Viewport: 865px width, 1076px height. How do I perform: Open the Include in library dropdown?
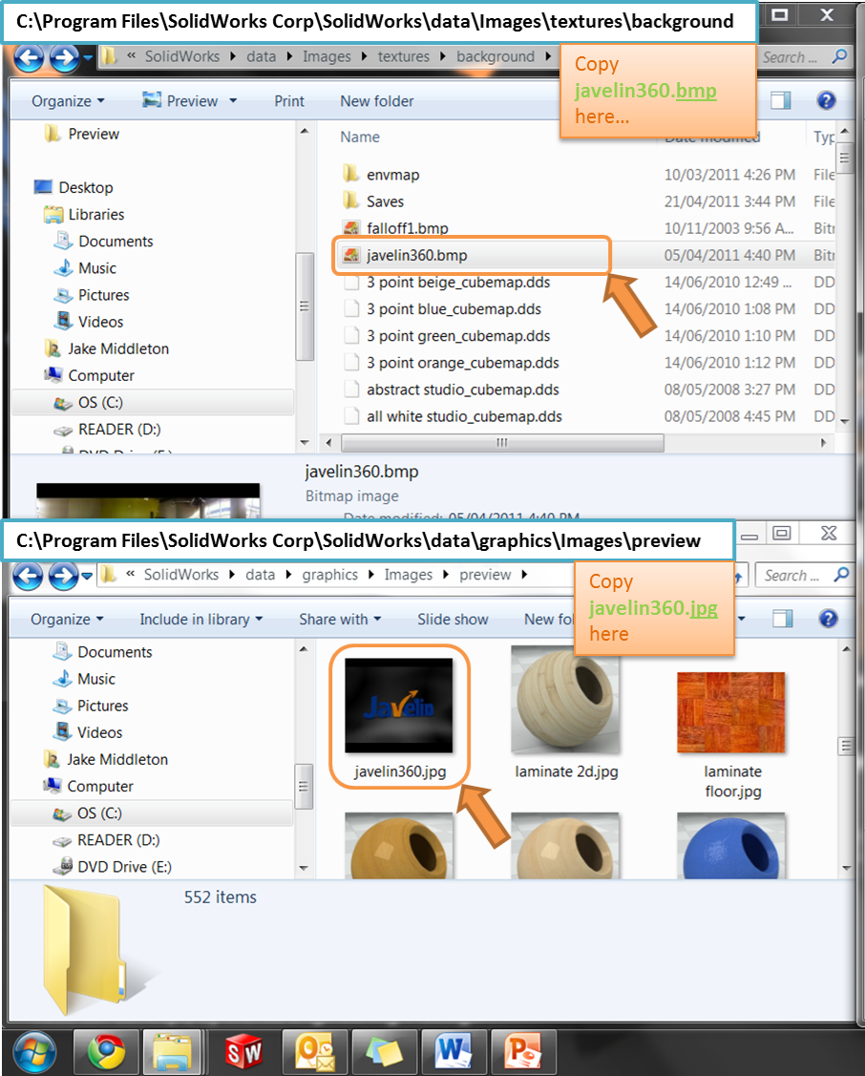point(201,619)
